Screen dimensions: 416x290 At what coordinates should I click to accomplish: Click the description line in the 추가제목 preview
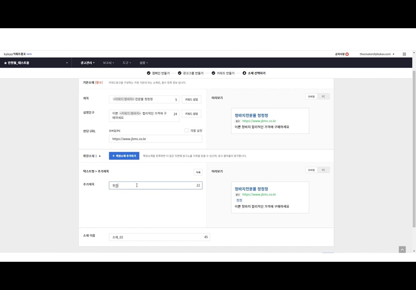(x=262, y=206)
